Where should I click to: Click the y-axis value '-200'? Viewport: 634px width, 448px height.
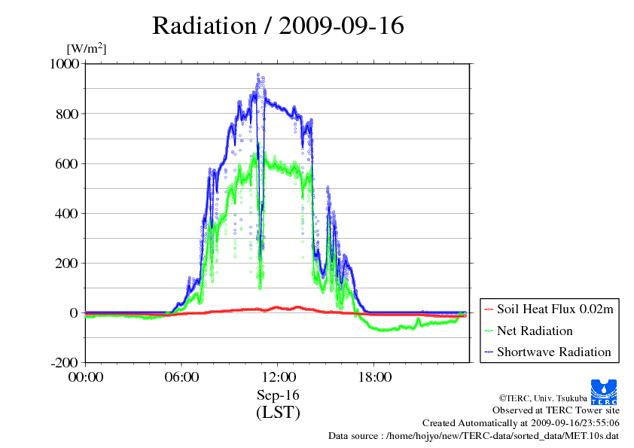click(x=65, y=363)
